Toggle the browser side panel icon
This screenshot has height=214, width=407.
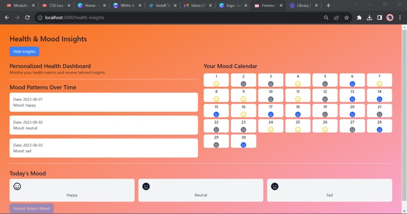(380, 18)
